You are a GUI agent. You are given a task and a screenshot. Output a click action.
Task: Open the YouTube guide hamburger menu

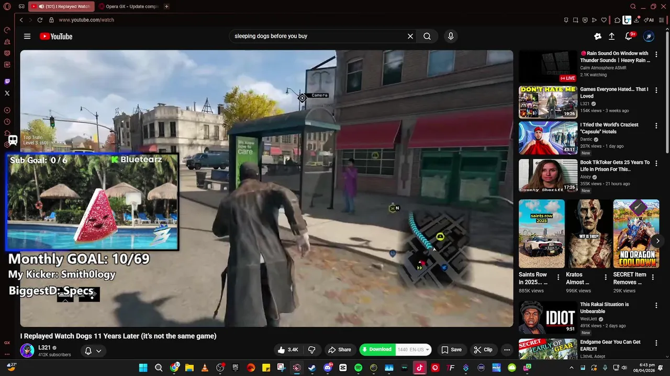tap(27, 36)
